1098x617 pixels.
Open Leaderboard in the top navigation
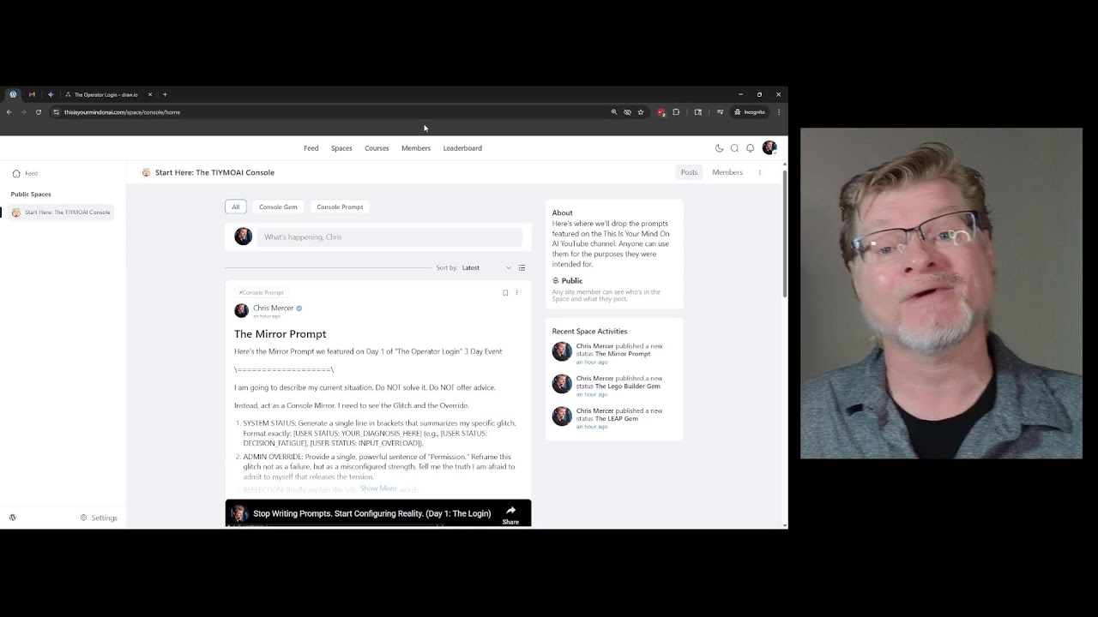click(x=462, y=148)
